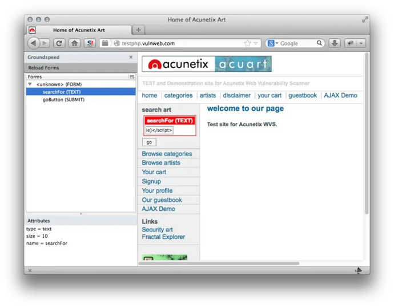Screen dimensions: 394x308
Task: Bookmark this page with the star icon
Action: (247, 43)
